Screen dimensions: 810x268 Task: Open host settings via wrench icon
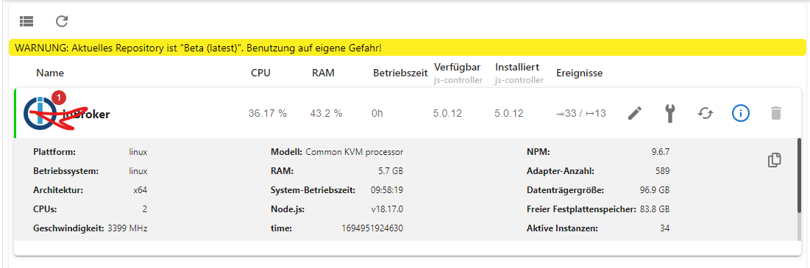point(669,113)
